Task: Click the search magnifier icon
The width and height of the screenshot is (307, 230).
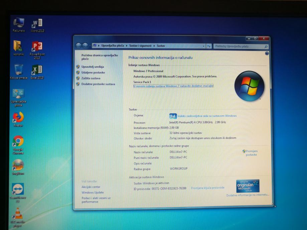Action: (266, 47)
